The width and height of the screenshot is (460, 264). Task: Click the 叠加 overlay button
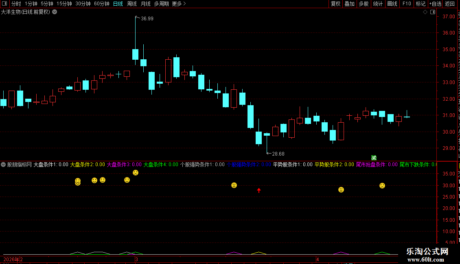350,4
